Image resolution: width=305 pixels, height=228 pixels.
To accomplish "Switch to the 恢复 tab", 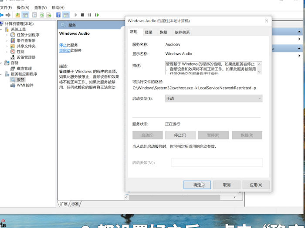I will click(x=163, y=33).
